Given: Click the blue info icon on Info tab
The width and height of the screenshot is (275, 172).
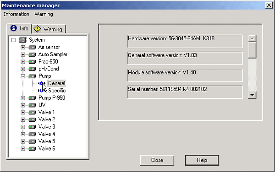Looking at the screenshot, I should pyautogui.click(x=13, y=28).
